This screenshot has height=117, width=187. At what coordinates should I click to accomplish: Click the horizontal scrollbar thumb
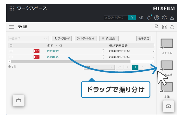71,62
